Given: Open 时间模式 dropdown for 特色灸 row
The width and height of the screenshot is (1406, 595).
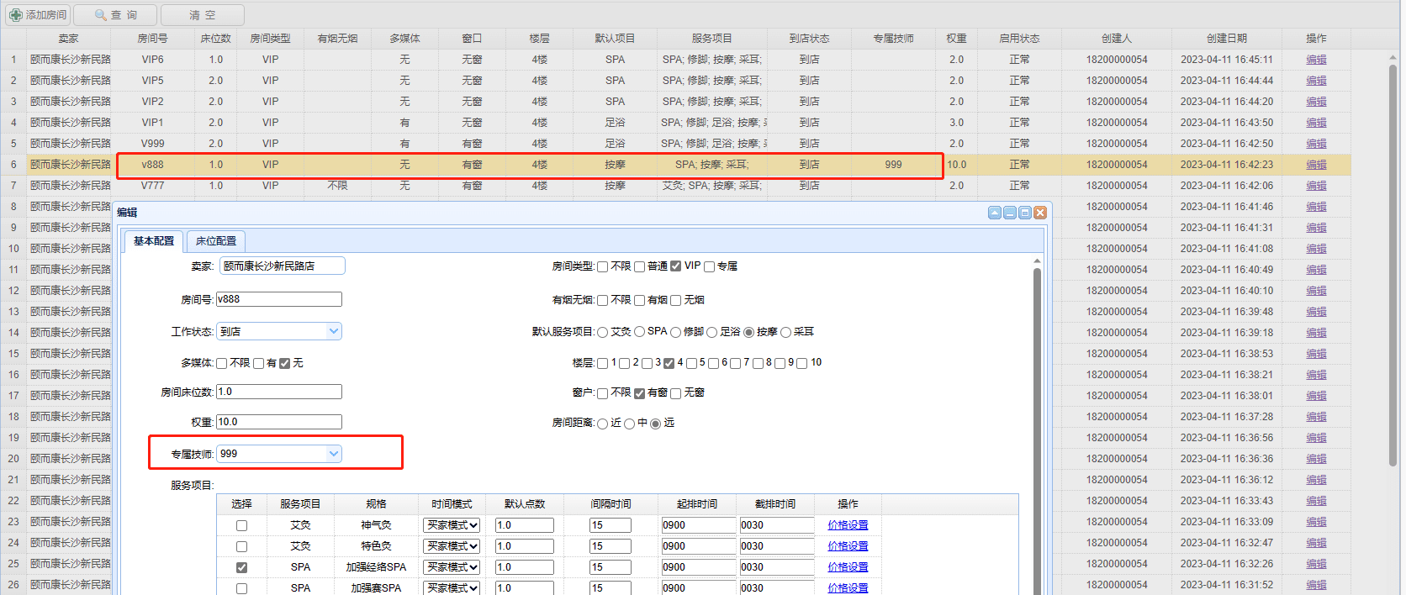Looking at the screenshot, I should 452,546.
